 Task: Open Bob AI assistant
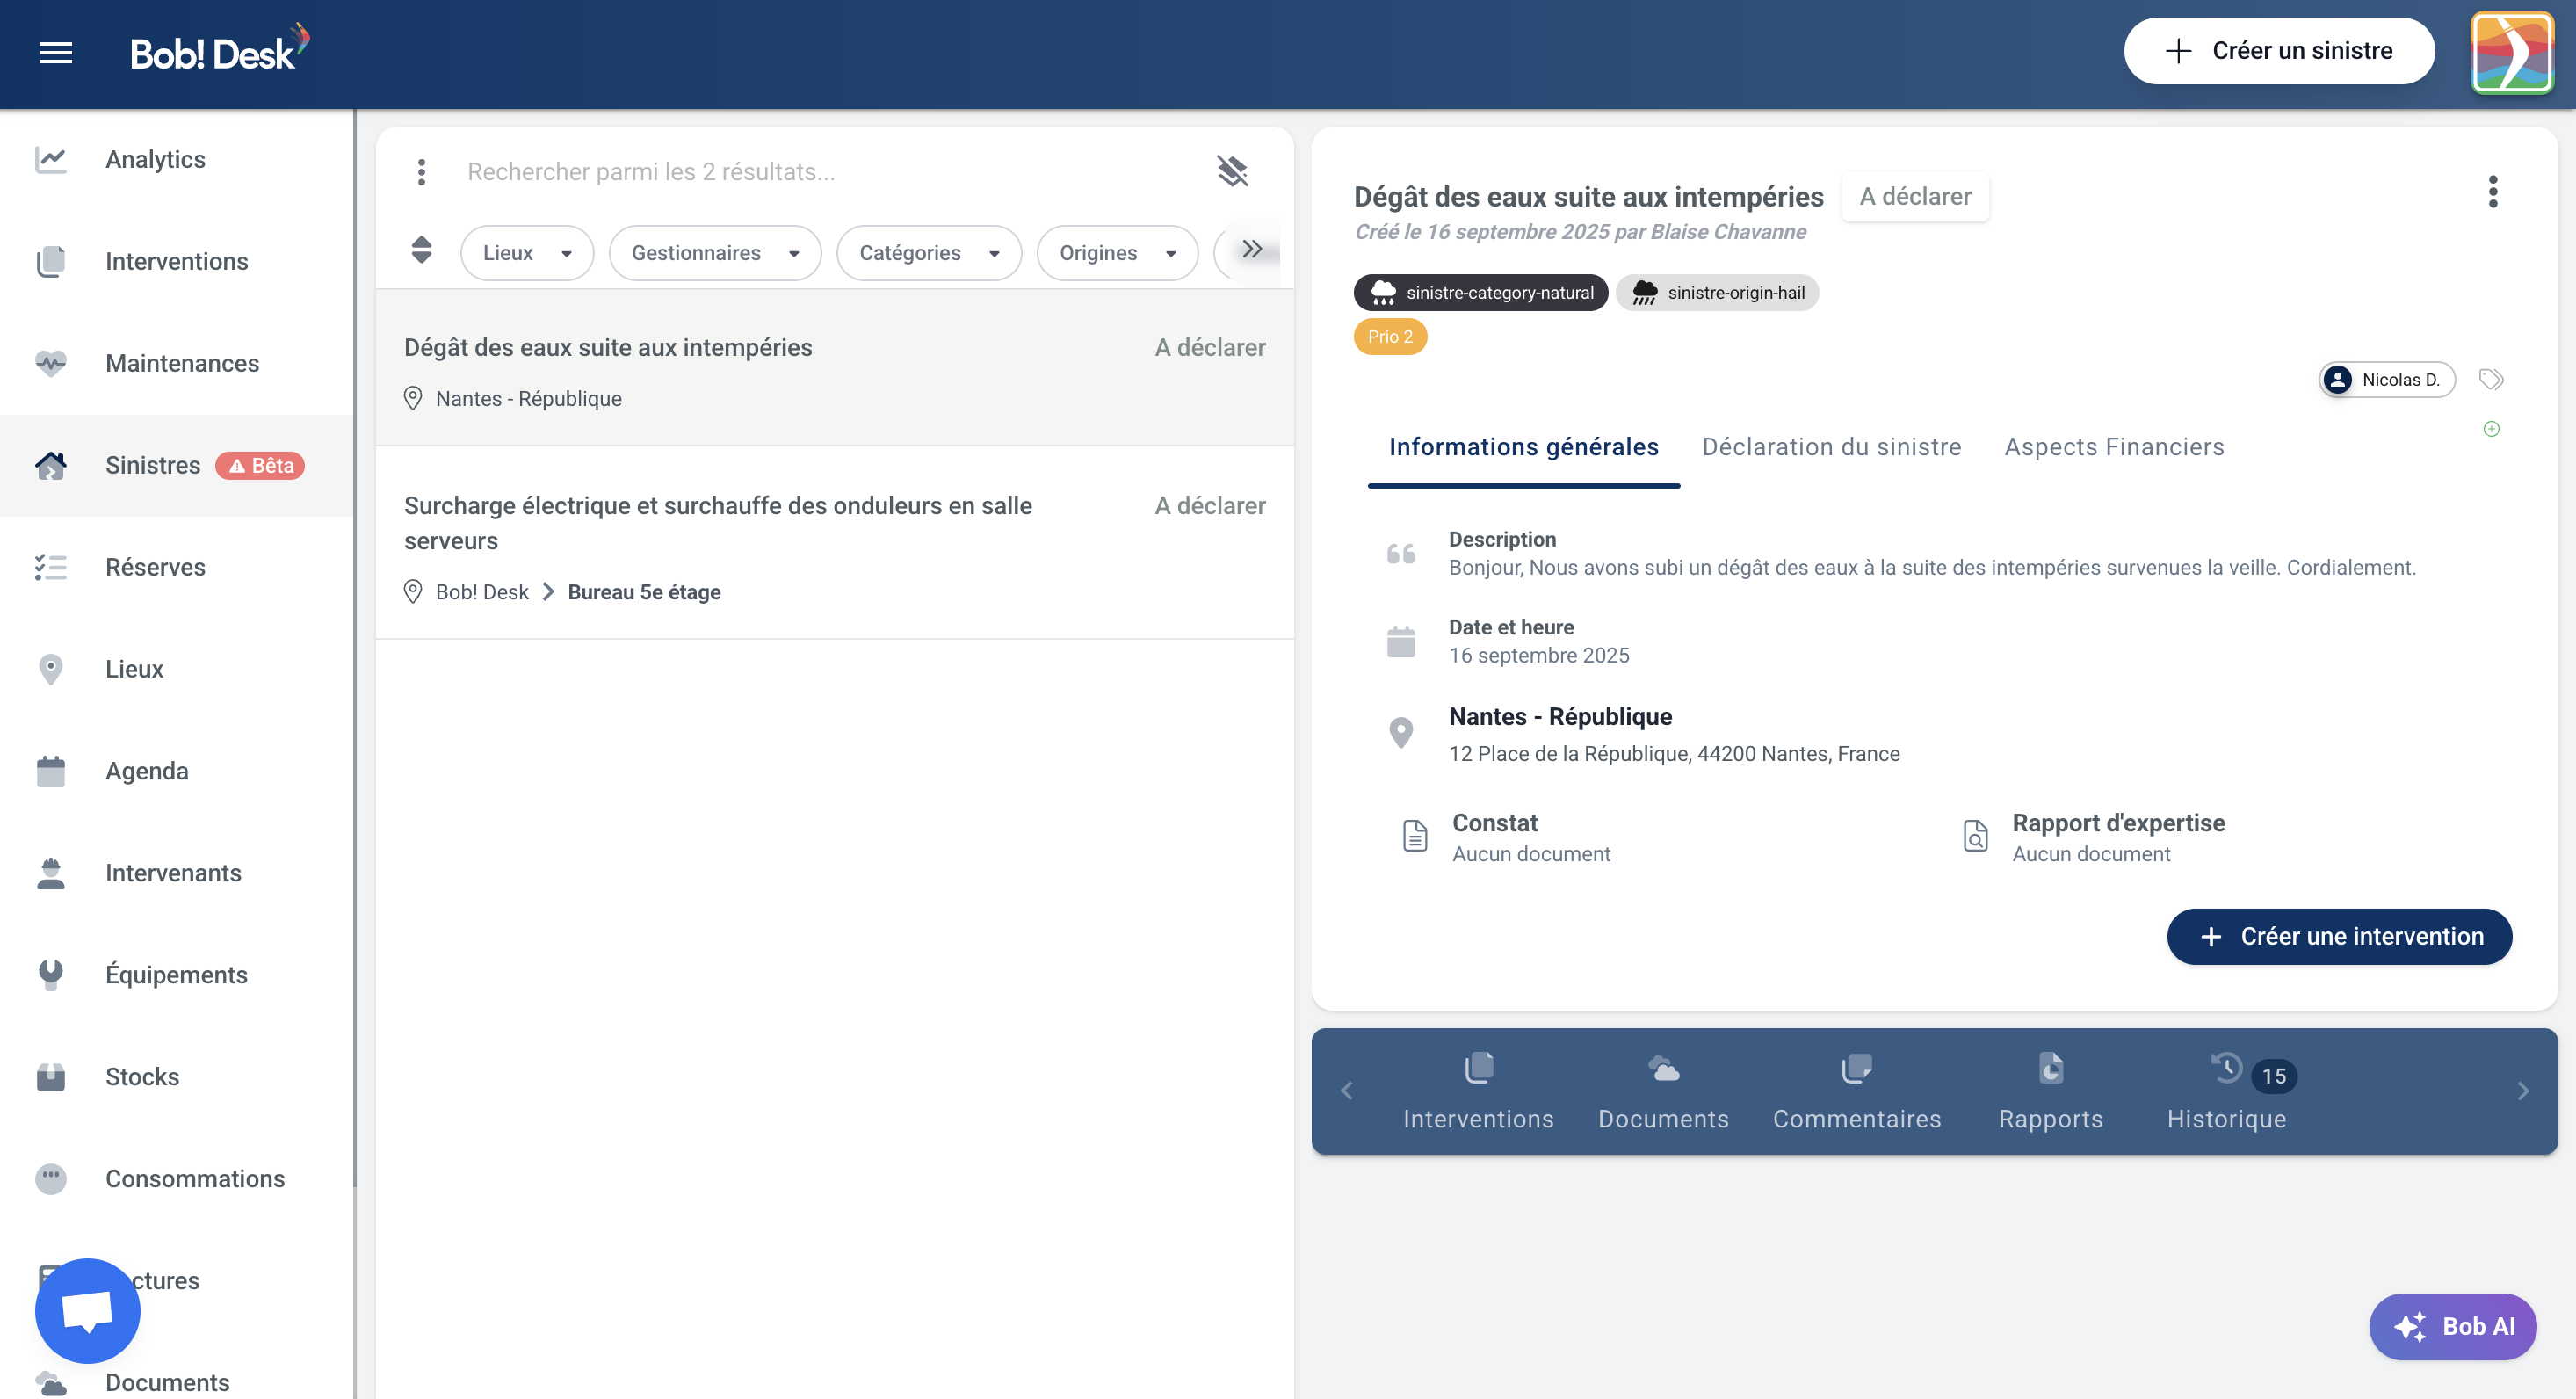coord(2452,1326)
